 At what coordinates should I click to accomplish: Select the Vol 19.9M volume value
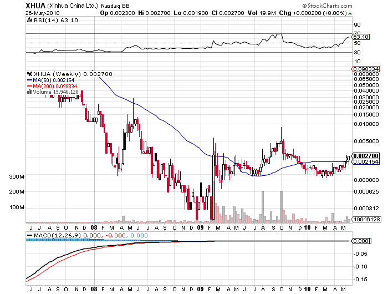click(x=262, y=13)
